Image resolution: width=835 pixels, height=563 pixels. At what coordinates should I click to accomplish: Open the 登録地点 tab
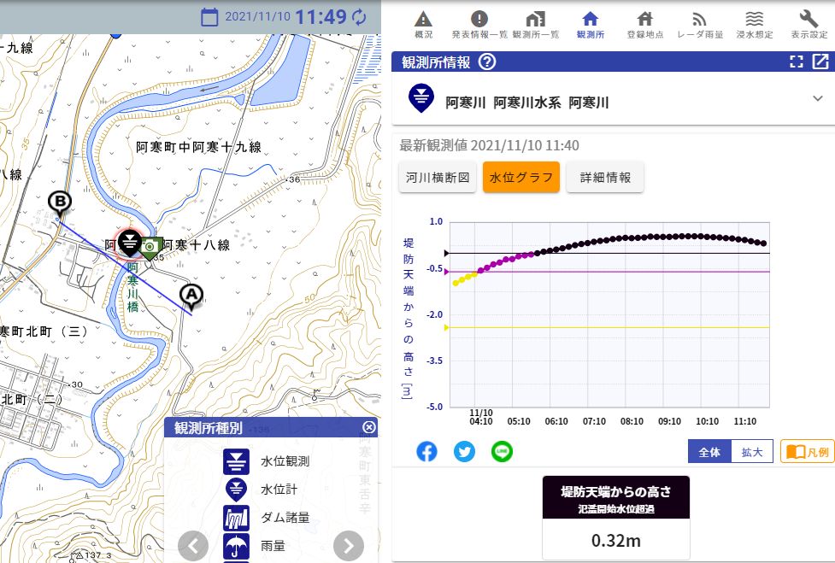coord(645,25)
